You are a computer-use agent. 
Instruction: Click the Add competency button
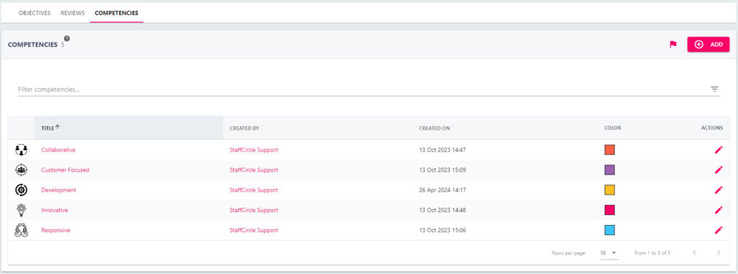click(x=708, y=44)
